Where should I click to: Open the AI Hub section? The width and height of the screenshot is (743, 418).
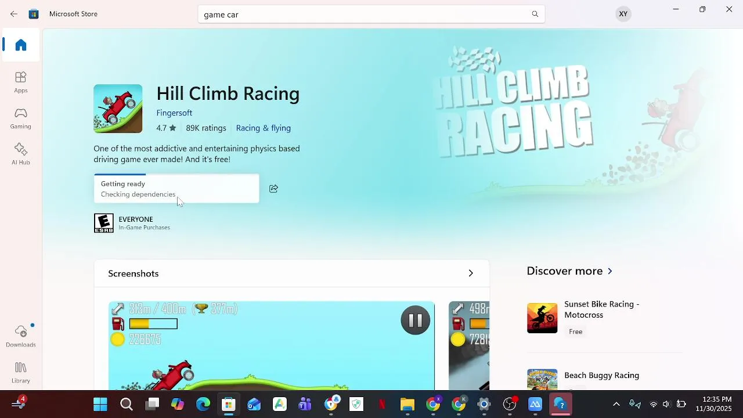(x=21, y=154)
